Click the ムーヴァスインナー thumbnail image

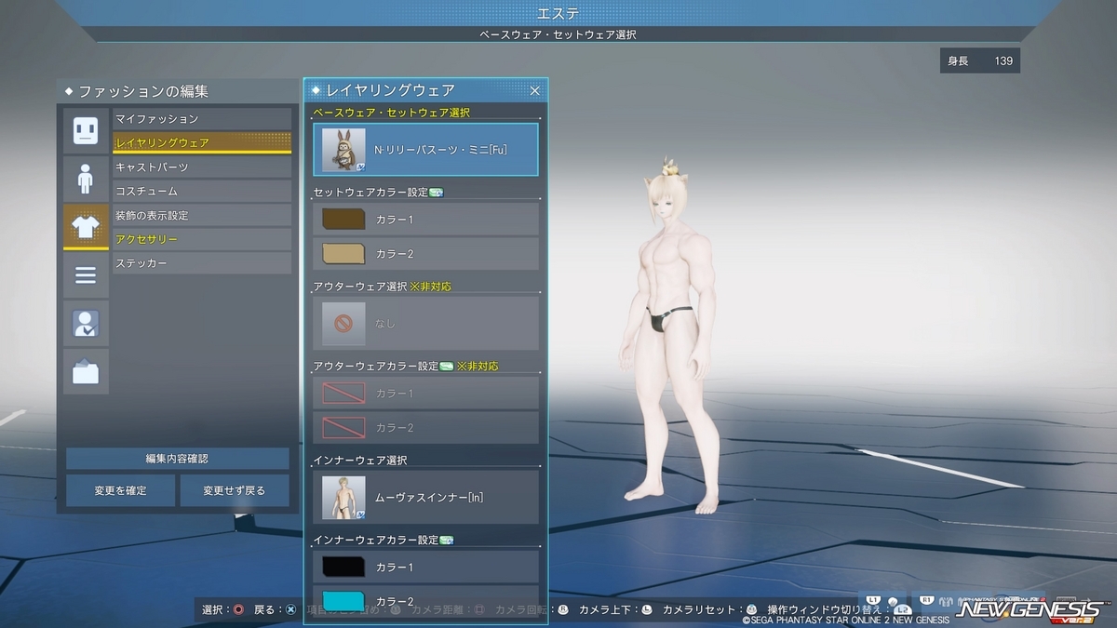pyautogui.click(x=343, y=497)
